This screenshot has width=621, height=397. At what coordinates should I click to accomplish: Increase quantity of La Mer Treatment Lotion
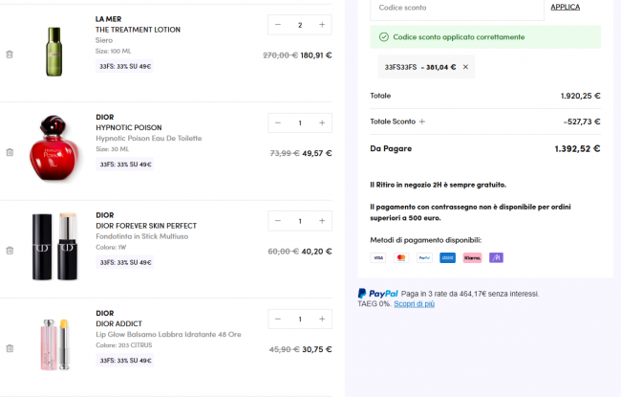322,25
